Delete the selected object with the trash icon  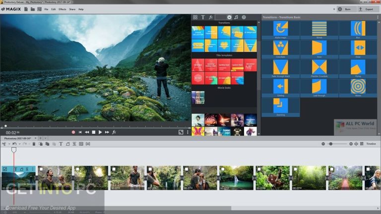[x=34, y=144]
